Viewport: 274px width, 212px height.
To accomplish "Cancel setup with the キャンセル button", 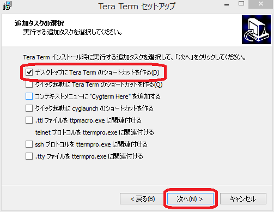I will (x=243, y=199).
